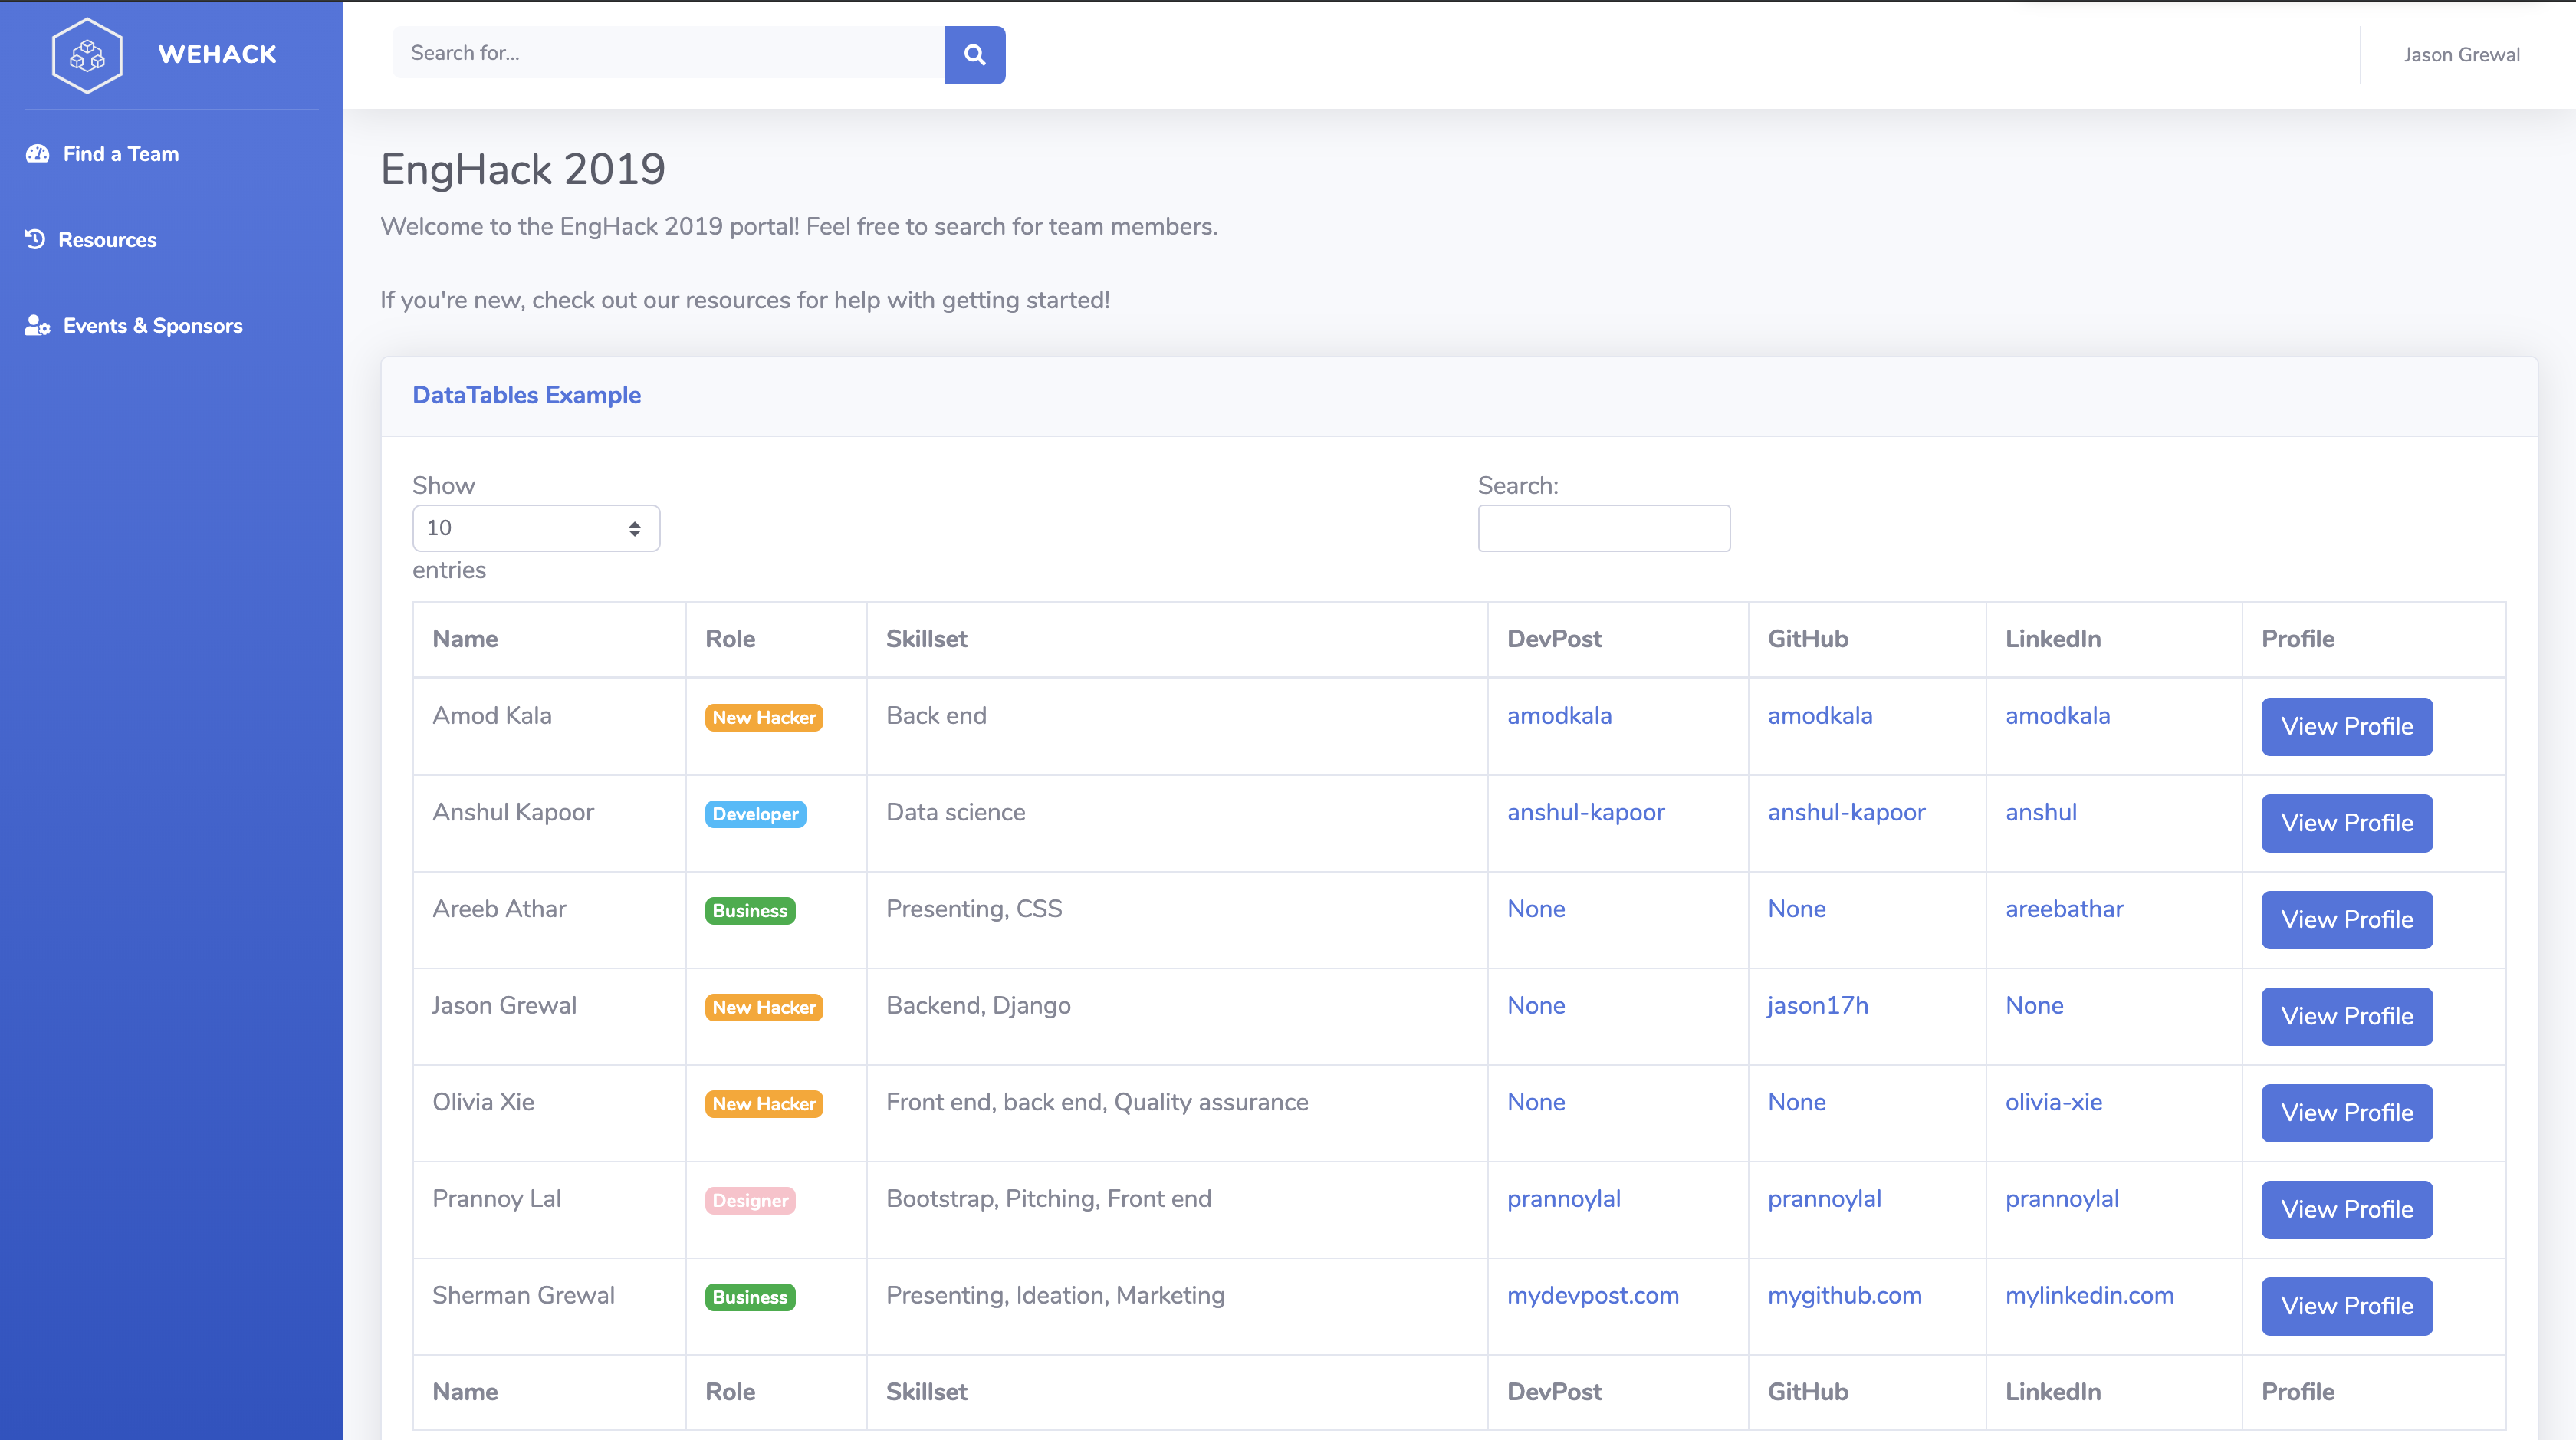Go to Find a Team page
Screen dimensions: 2576x1440
(121, 154)
